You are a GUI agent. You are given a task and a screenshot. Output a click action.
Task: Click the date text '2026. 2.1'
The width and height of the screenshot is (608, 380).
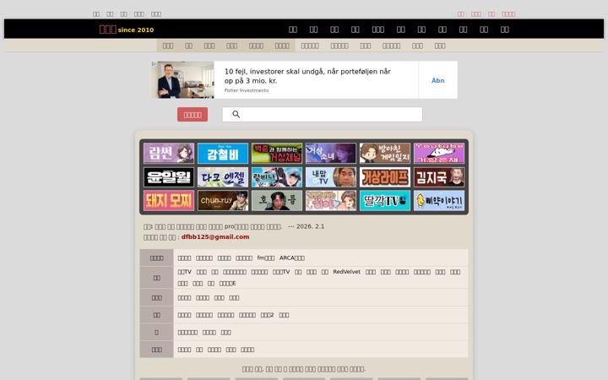310,226
